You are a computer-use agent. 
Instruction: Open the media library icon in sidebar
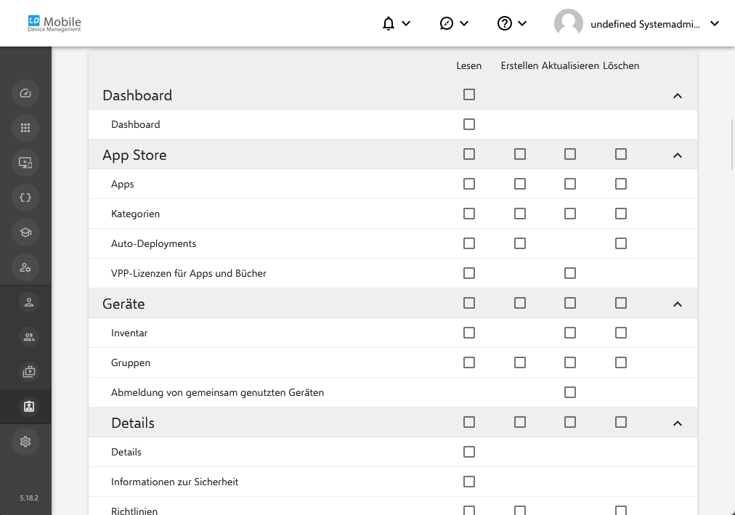28,372
